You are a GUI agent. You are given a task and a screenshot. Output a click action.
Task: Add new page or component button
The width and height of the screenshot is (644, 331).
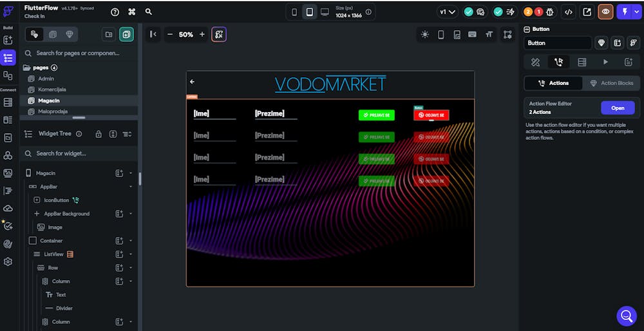126,35
